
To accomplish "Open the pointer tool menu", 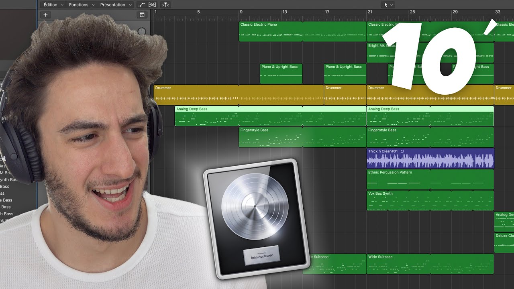I will click(388, 5).
